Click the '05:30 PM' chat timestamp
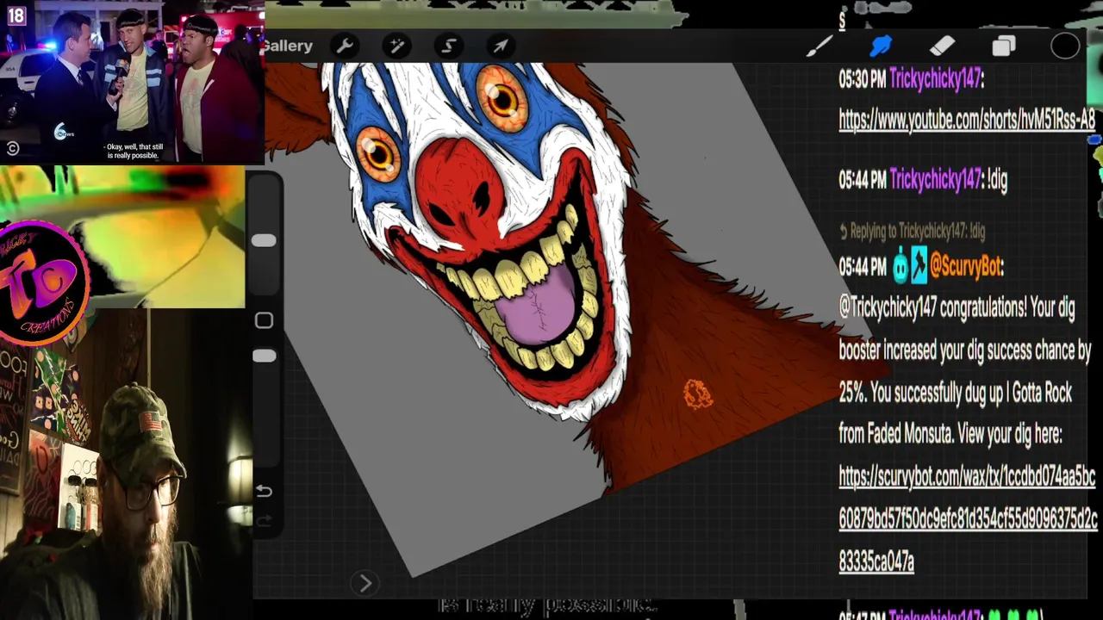 (863, 79)
